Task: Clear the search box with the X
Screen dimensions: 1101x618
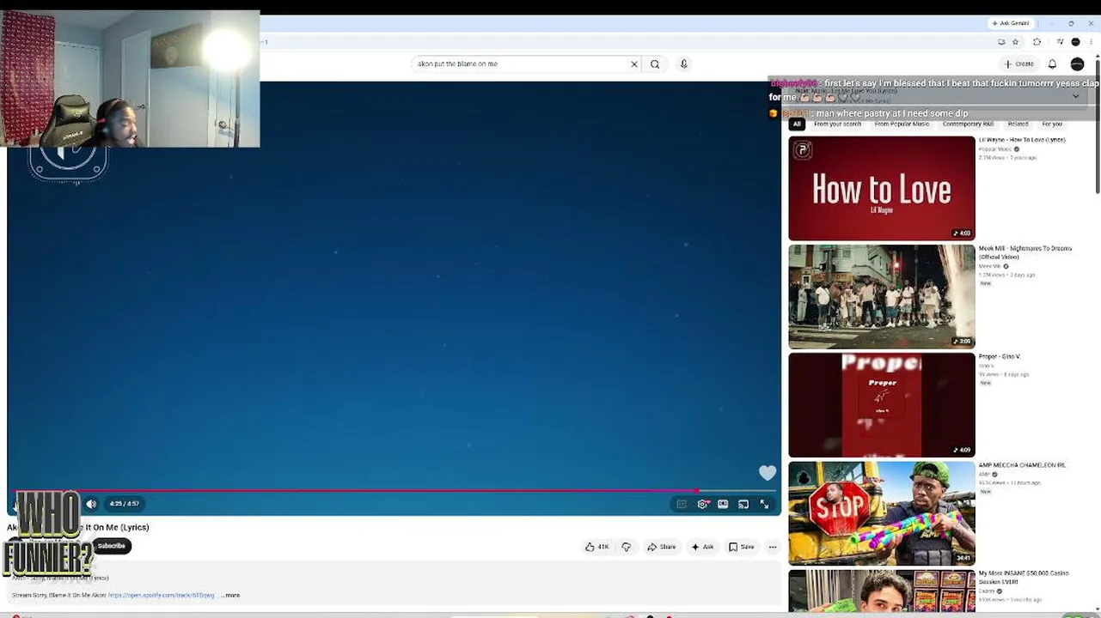Action: pos(634,64)
